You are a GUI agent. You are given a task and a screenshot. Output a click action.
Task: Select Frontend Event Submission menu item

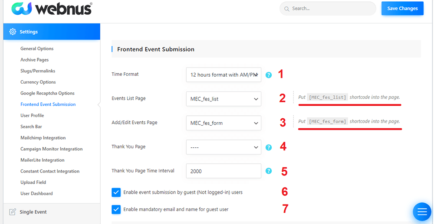(48, 104)
